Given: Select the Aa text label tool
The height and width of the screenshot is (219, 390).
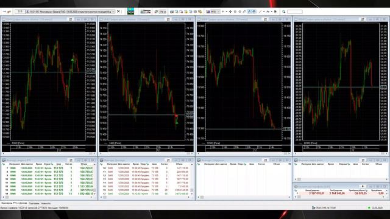Looking at the screenshot, I should click(x=268, y=12).
